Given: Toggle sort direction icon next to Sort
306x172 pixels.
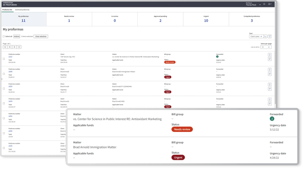Looking at the screenshot, I should click(x=265, y=36).
